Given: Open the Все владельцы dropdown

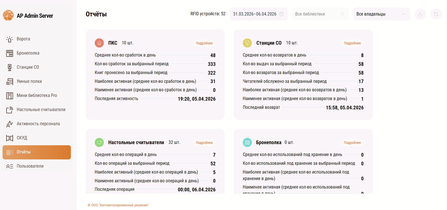Looking at the screenshot, I should 381,14.
